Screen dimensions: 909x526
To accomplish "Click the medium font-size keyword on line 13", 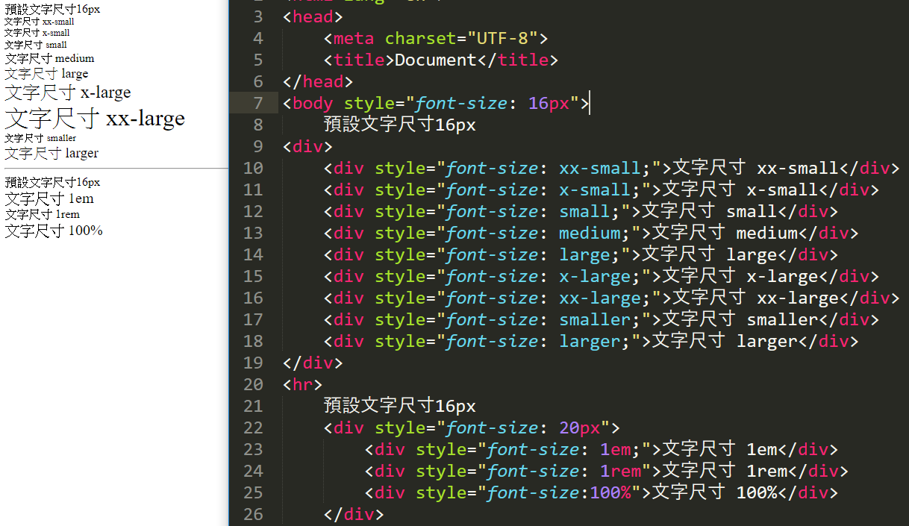I will click(x=590, y=233).
